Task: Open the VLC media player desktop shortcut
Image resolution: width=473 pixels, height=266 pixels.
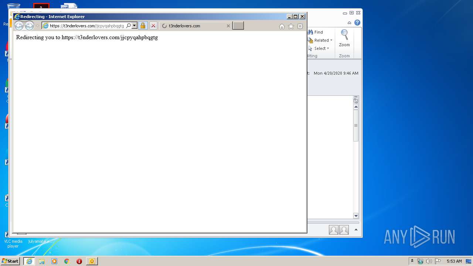Action: pos(13,239)
